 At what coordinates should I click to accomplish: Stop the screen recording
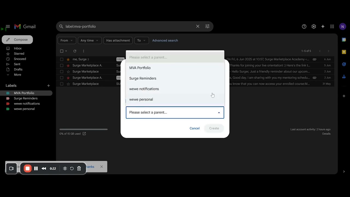pos(28,169)
